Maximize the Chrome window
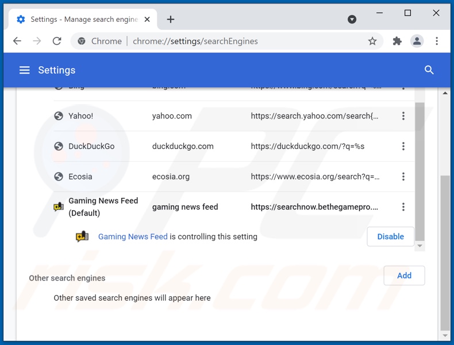454x345 pixels. [407, 13]
